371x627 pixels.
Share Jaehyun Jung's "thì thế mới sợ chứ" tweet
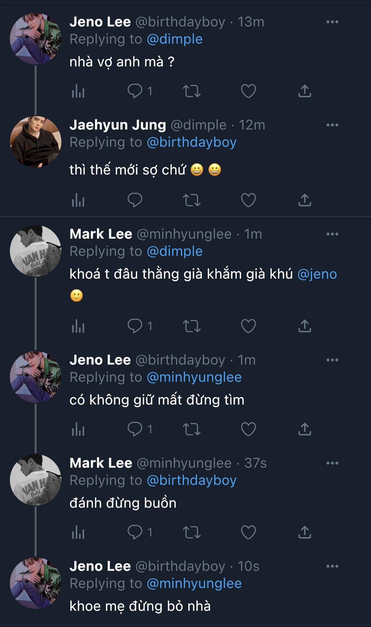point(305,200)
